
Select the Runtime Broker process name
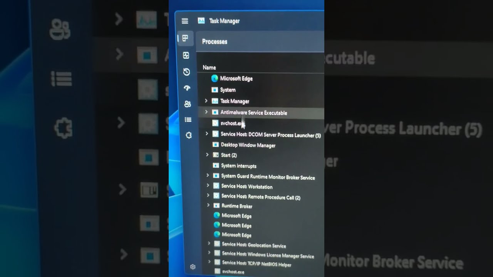(x=237, y=206)
